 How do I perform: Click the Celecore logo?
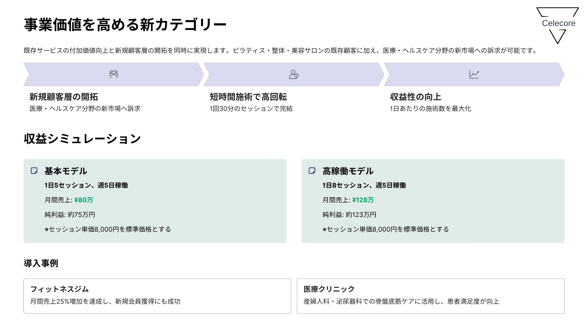pyautogui.click(x=558, y=24)
